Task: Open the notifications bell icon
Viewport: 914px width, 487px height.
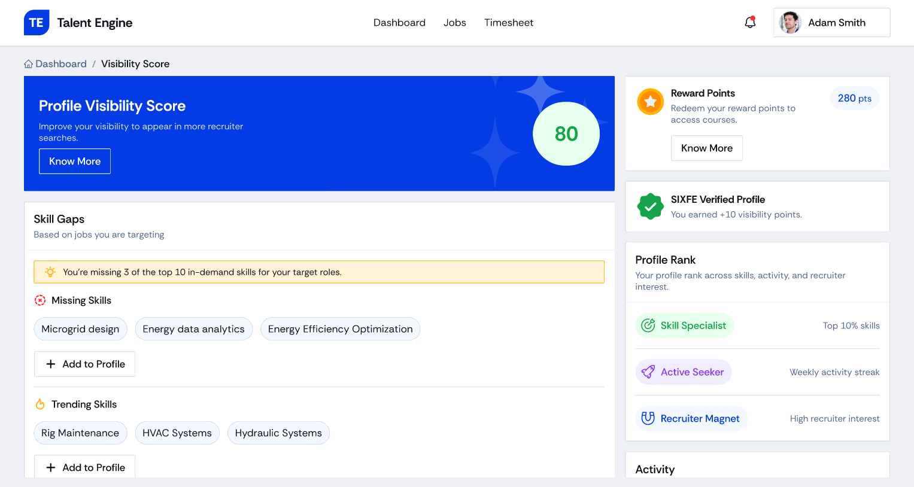Action: click(x=750, y=22)
